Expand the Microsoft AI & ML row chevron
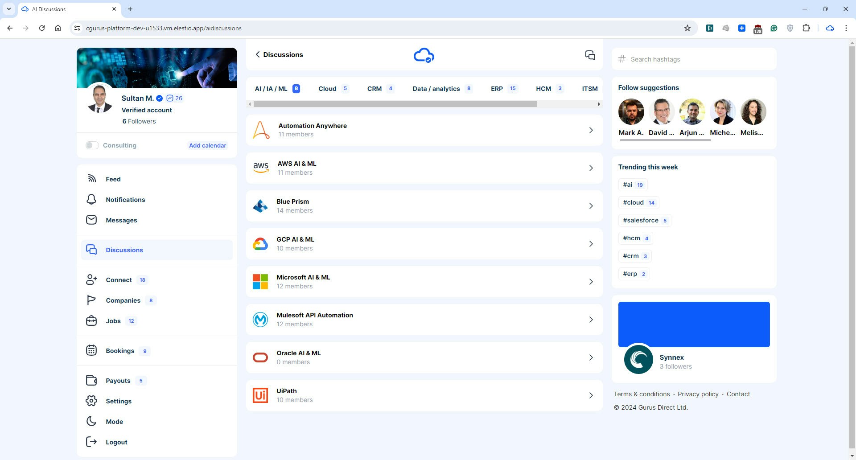The image size is (856, 460). point(591,282)
